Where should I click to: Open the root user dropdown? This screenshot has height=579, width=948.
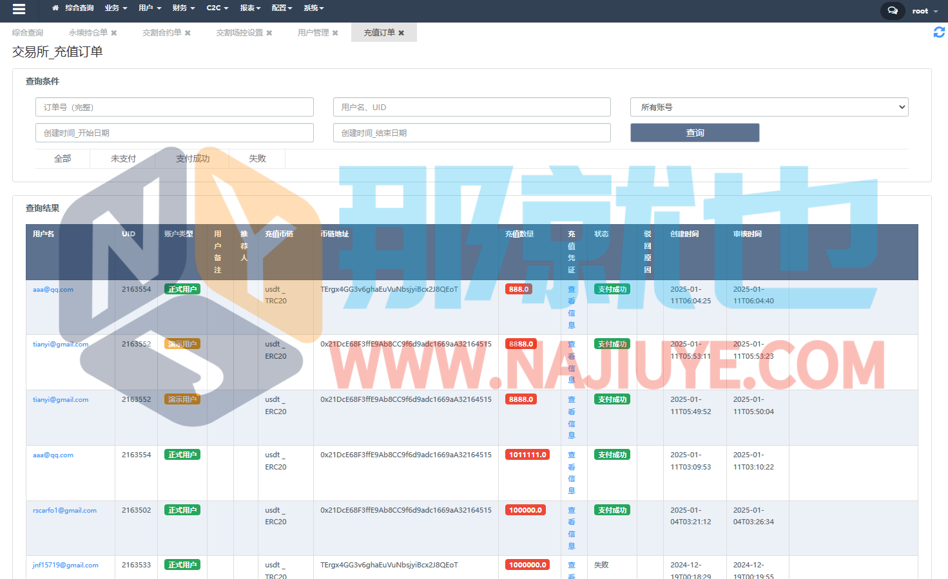tap(924, 11)
